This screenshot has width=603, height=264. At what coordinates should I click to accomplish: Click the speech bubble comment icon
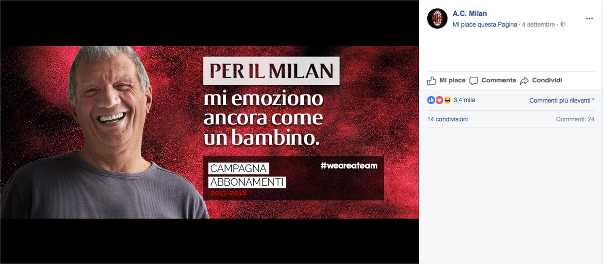[474, 81]
